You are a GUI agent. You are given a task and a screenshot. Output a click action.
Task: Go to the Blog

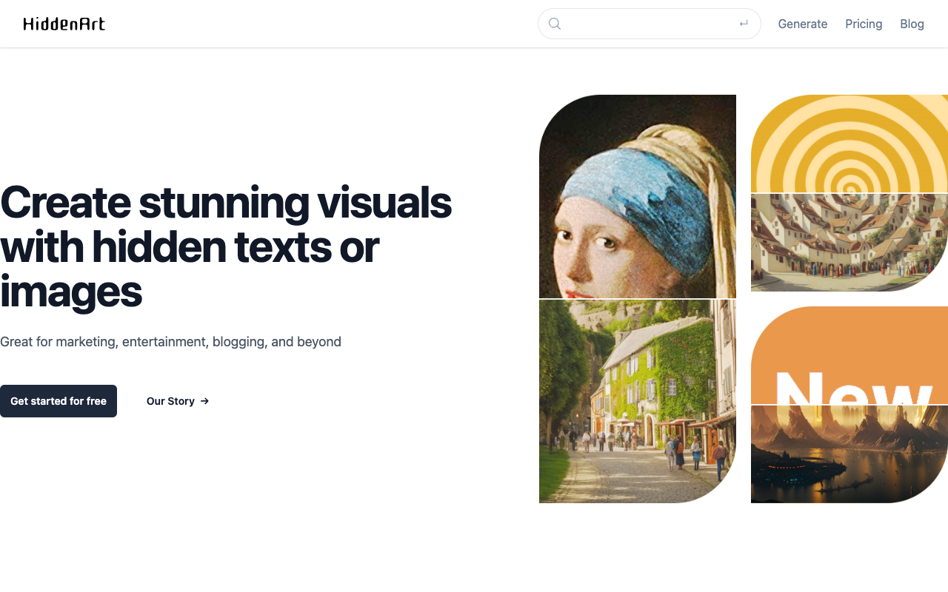[912, 24]
